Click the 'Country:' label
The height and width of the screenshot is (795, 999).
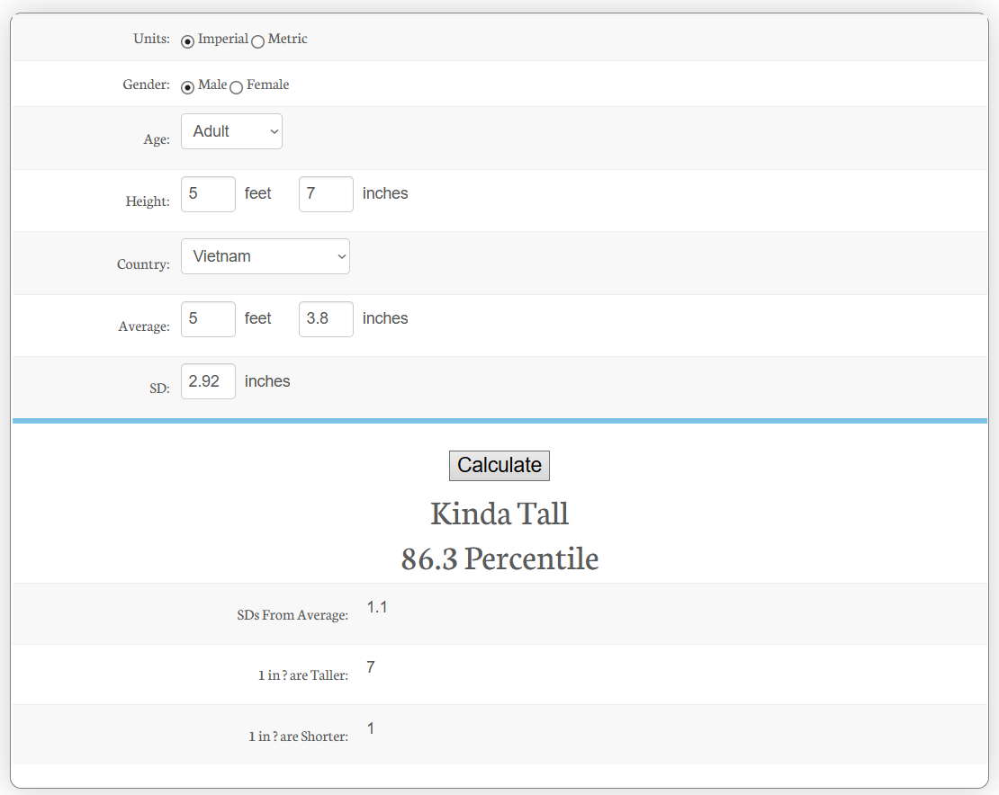[x=143, y=264]
